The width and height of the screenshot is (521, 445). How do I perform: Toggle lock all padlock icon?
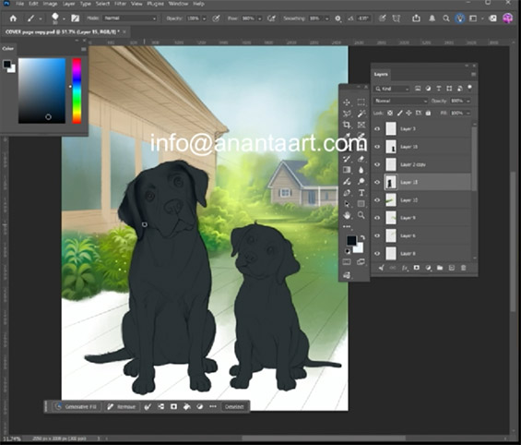[x=428, y=113]
